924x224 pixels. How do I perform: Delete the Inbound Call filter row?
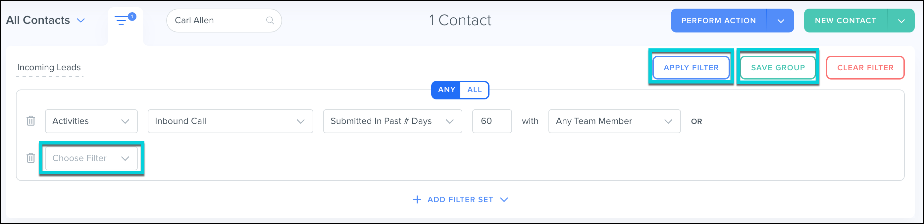coord(31,121)
